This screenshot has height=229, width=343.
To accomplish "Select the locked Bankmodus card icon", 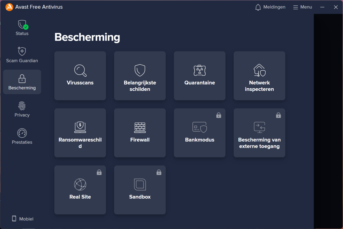I will tap(200, 127).
